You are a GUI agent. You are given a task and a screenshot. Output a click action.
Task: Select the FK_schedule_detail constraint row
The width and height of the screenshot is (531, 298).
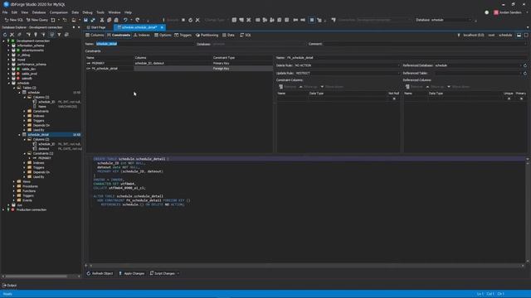[x=179, y=69]
